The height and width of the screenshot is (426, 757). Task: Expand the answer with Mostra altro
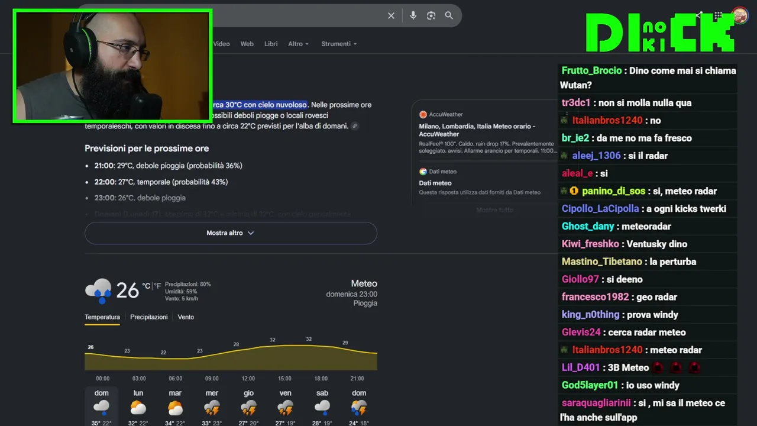[x=231, y=233]
